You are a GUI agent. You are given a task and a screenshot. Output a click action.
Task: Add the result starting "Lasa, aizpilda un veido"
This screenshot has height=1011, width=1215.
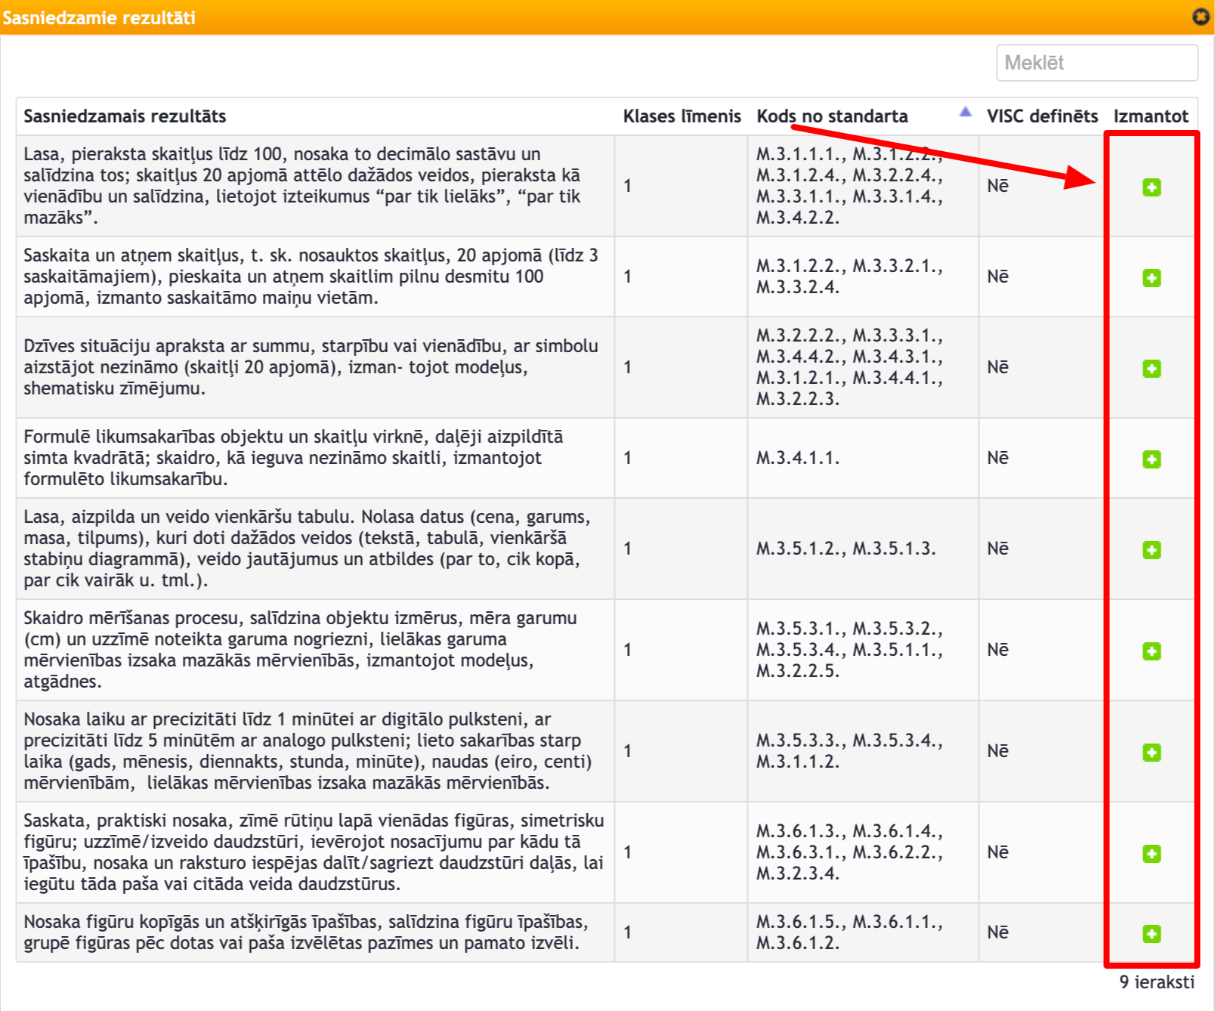1152,549
